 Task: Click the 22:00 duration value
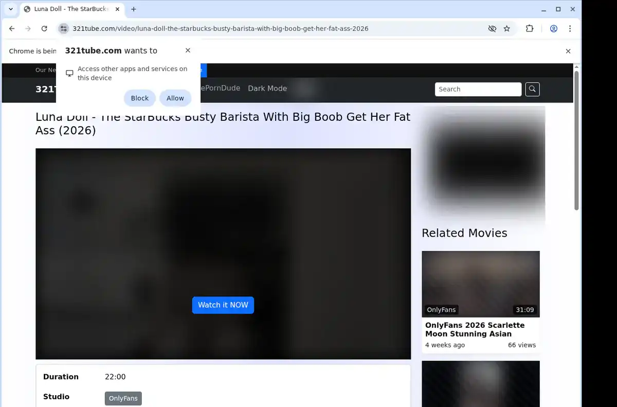[115, 377]
